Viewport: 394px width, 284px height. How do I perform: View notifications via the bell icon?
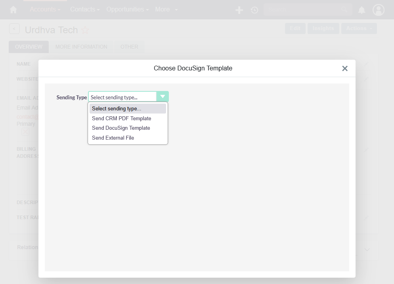[x=361, y=10]
